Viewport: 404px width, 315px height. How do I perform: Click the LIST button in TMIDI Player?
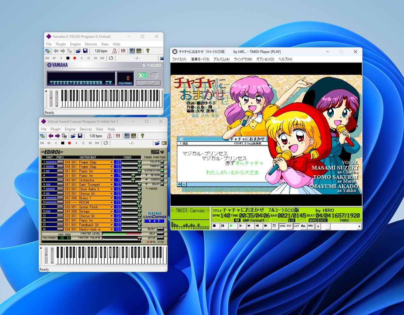point(297,226)
